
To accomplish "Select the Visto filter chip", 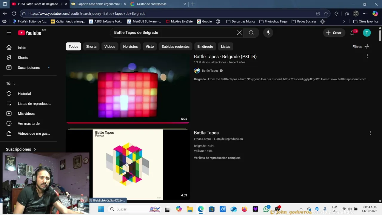I will [x=150, y=47].
